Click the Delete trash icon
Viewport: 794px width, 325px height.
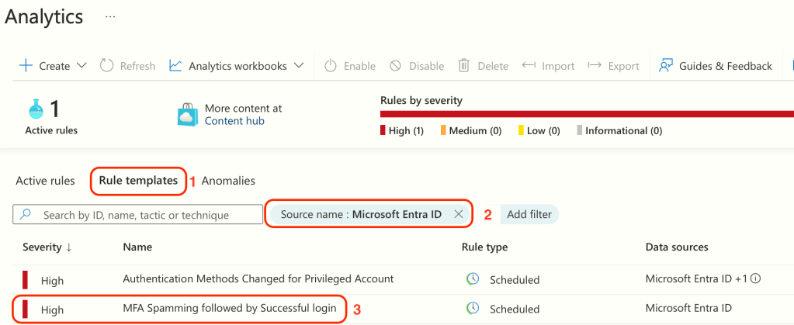[464, 66]
